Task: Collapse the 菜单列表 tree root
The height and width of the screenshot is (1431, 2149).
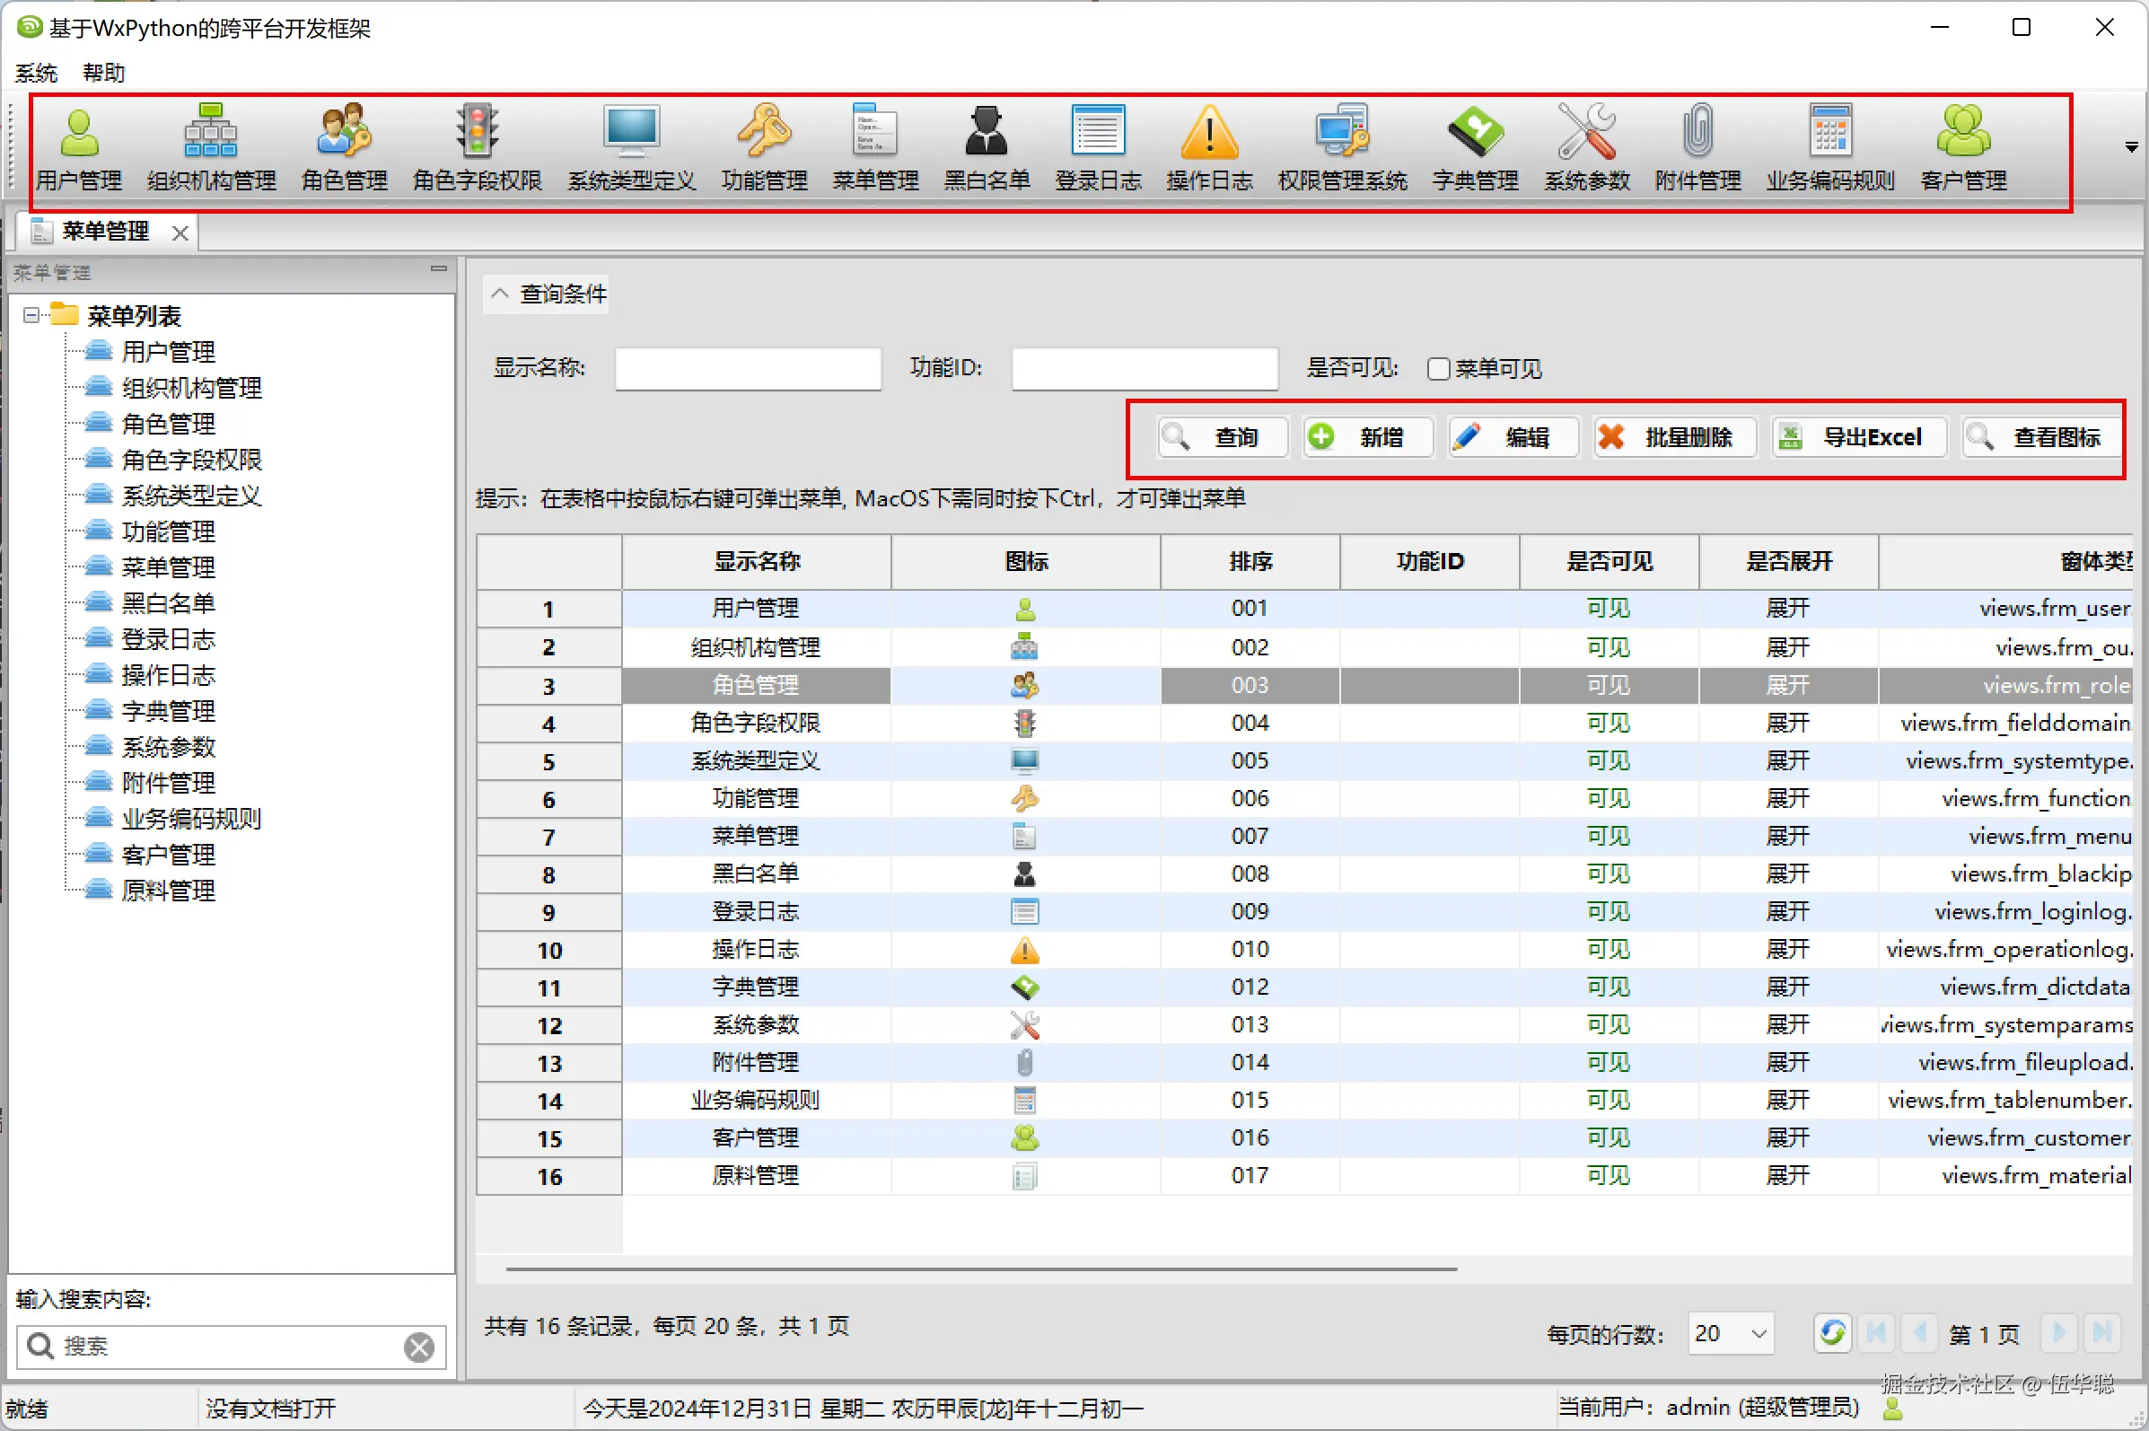Action: click(32, 316)
